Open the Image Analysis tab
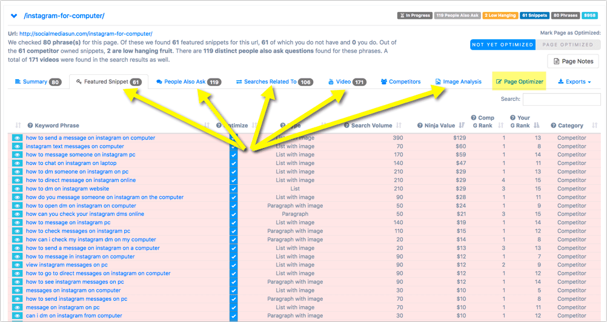 pos(458,82)
